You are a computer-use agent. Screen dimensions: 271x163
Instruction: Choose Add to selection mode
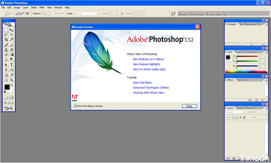[x=20, y=14]
